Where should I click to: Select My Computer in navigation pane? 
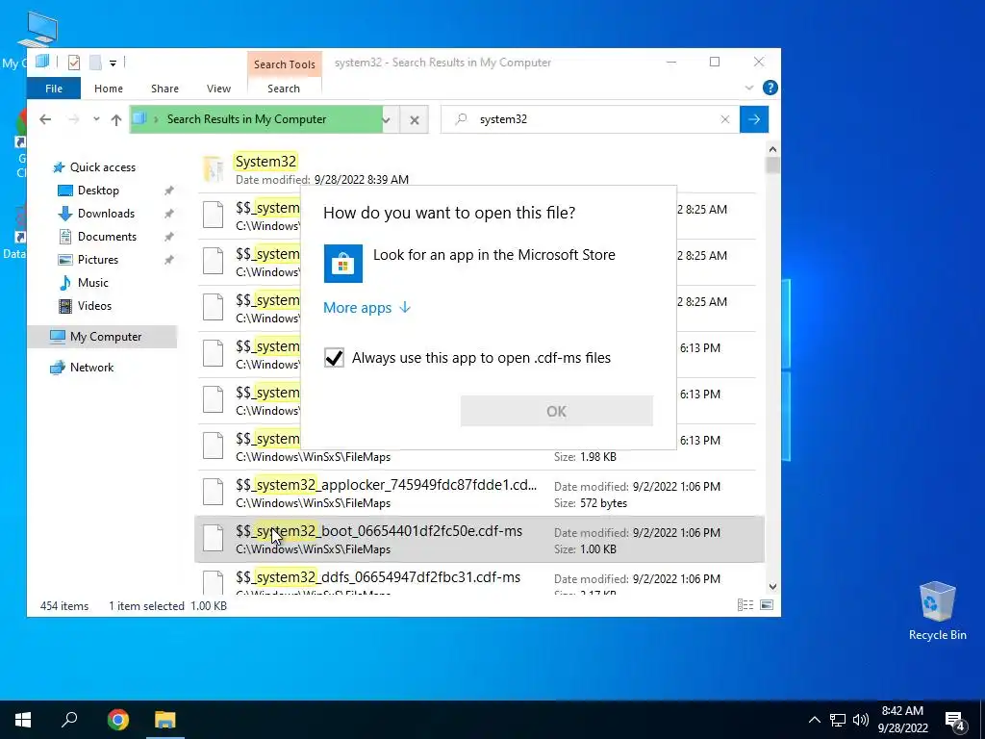click(x=102, y=337)
